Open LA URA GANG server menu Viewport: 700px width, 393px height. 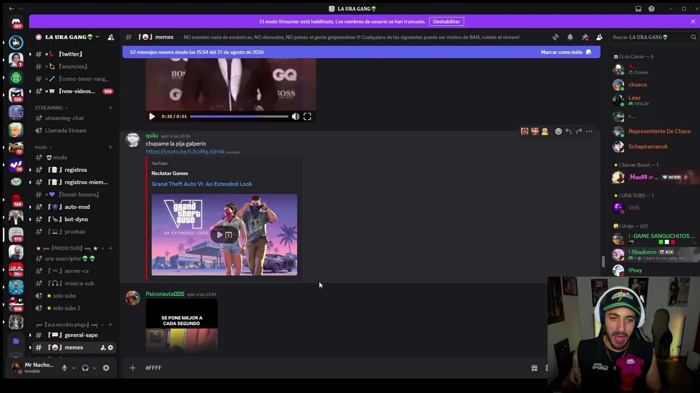coord(72,37)
